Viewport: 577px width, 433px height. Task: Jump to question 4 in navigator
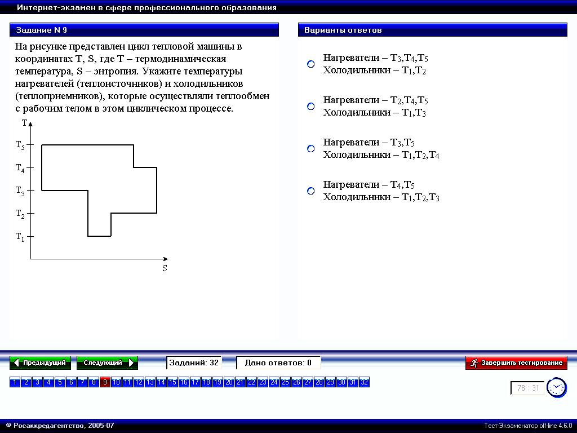(x=48, y=382)
